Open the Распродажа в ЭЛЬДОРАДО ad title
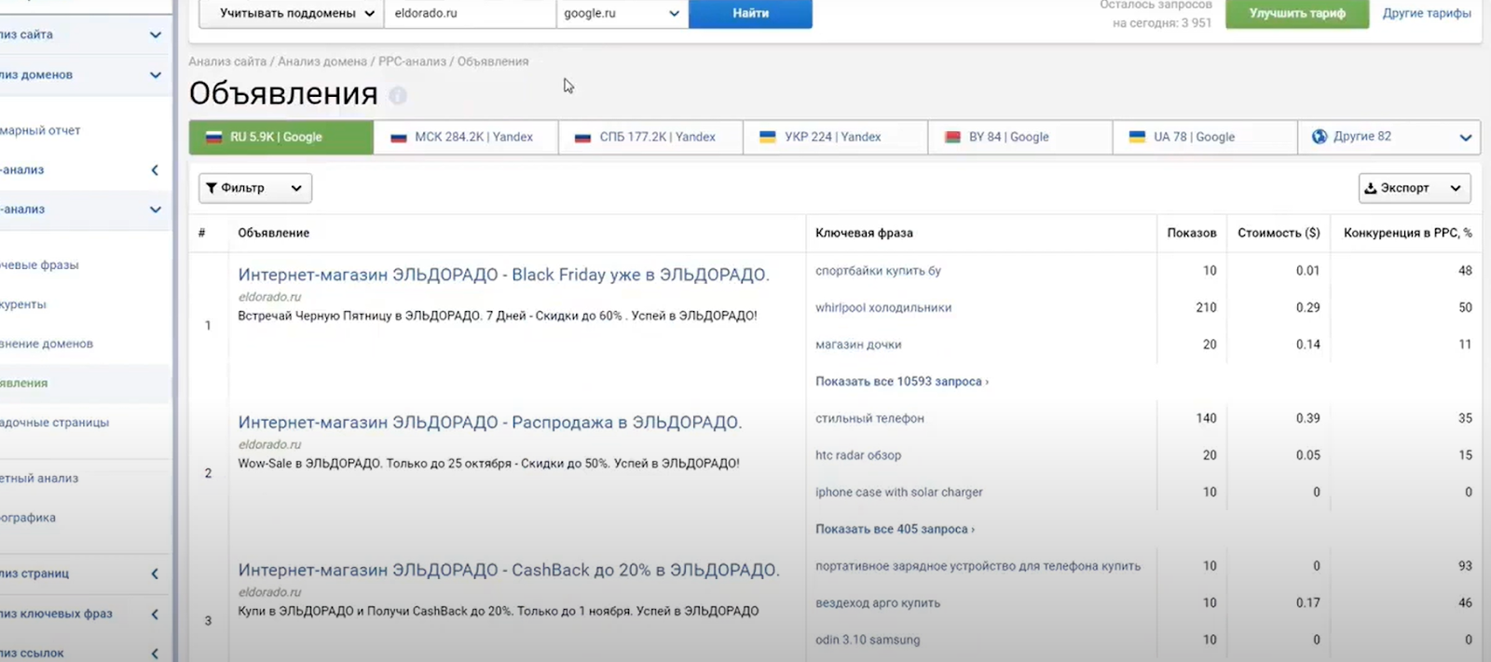Image resolution: width=1491 pixels, height=662 pixels. click(x=490, y=423)
